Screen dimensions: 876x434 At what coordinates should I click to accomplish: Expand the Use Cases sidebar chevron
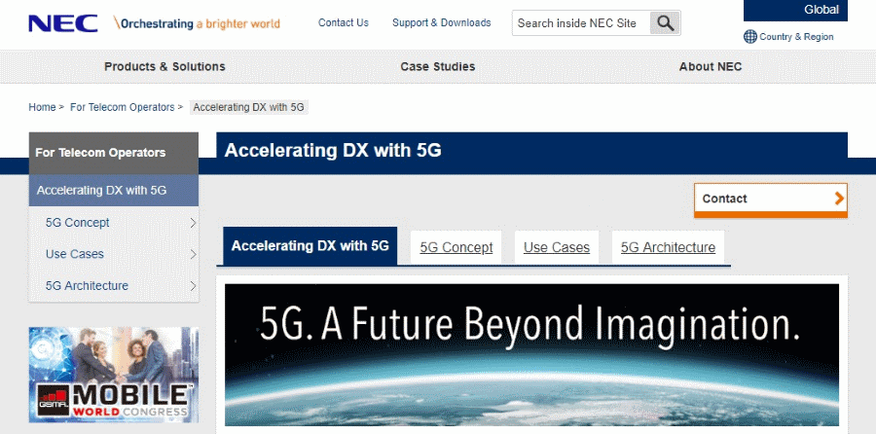(193, 254)
